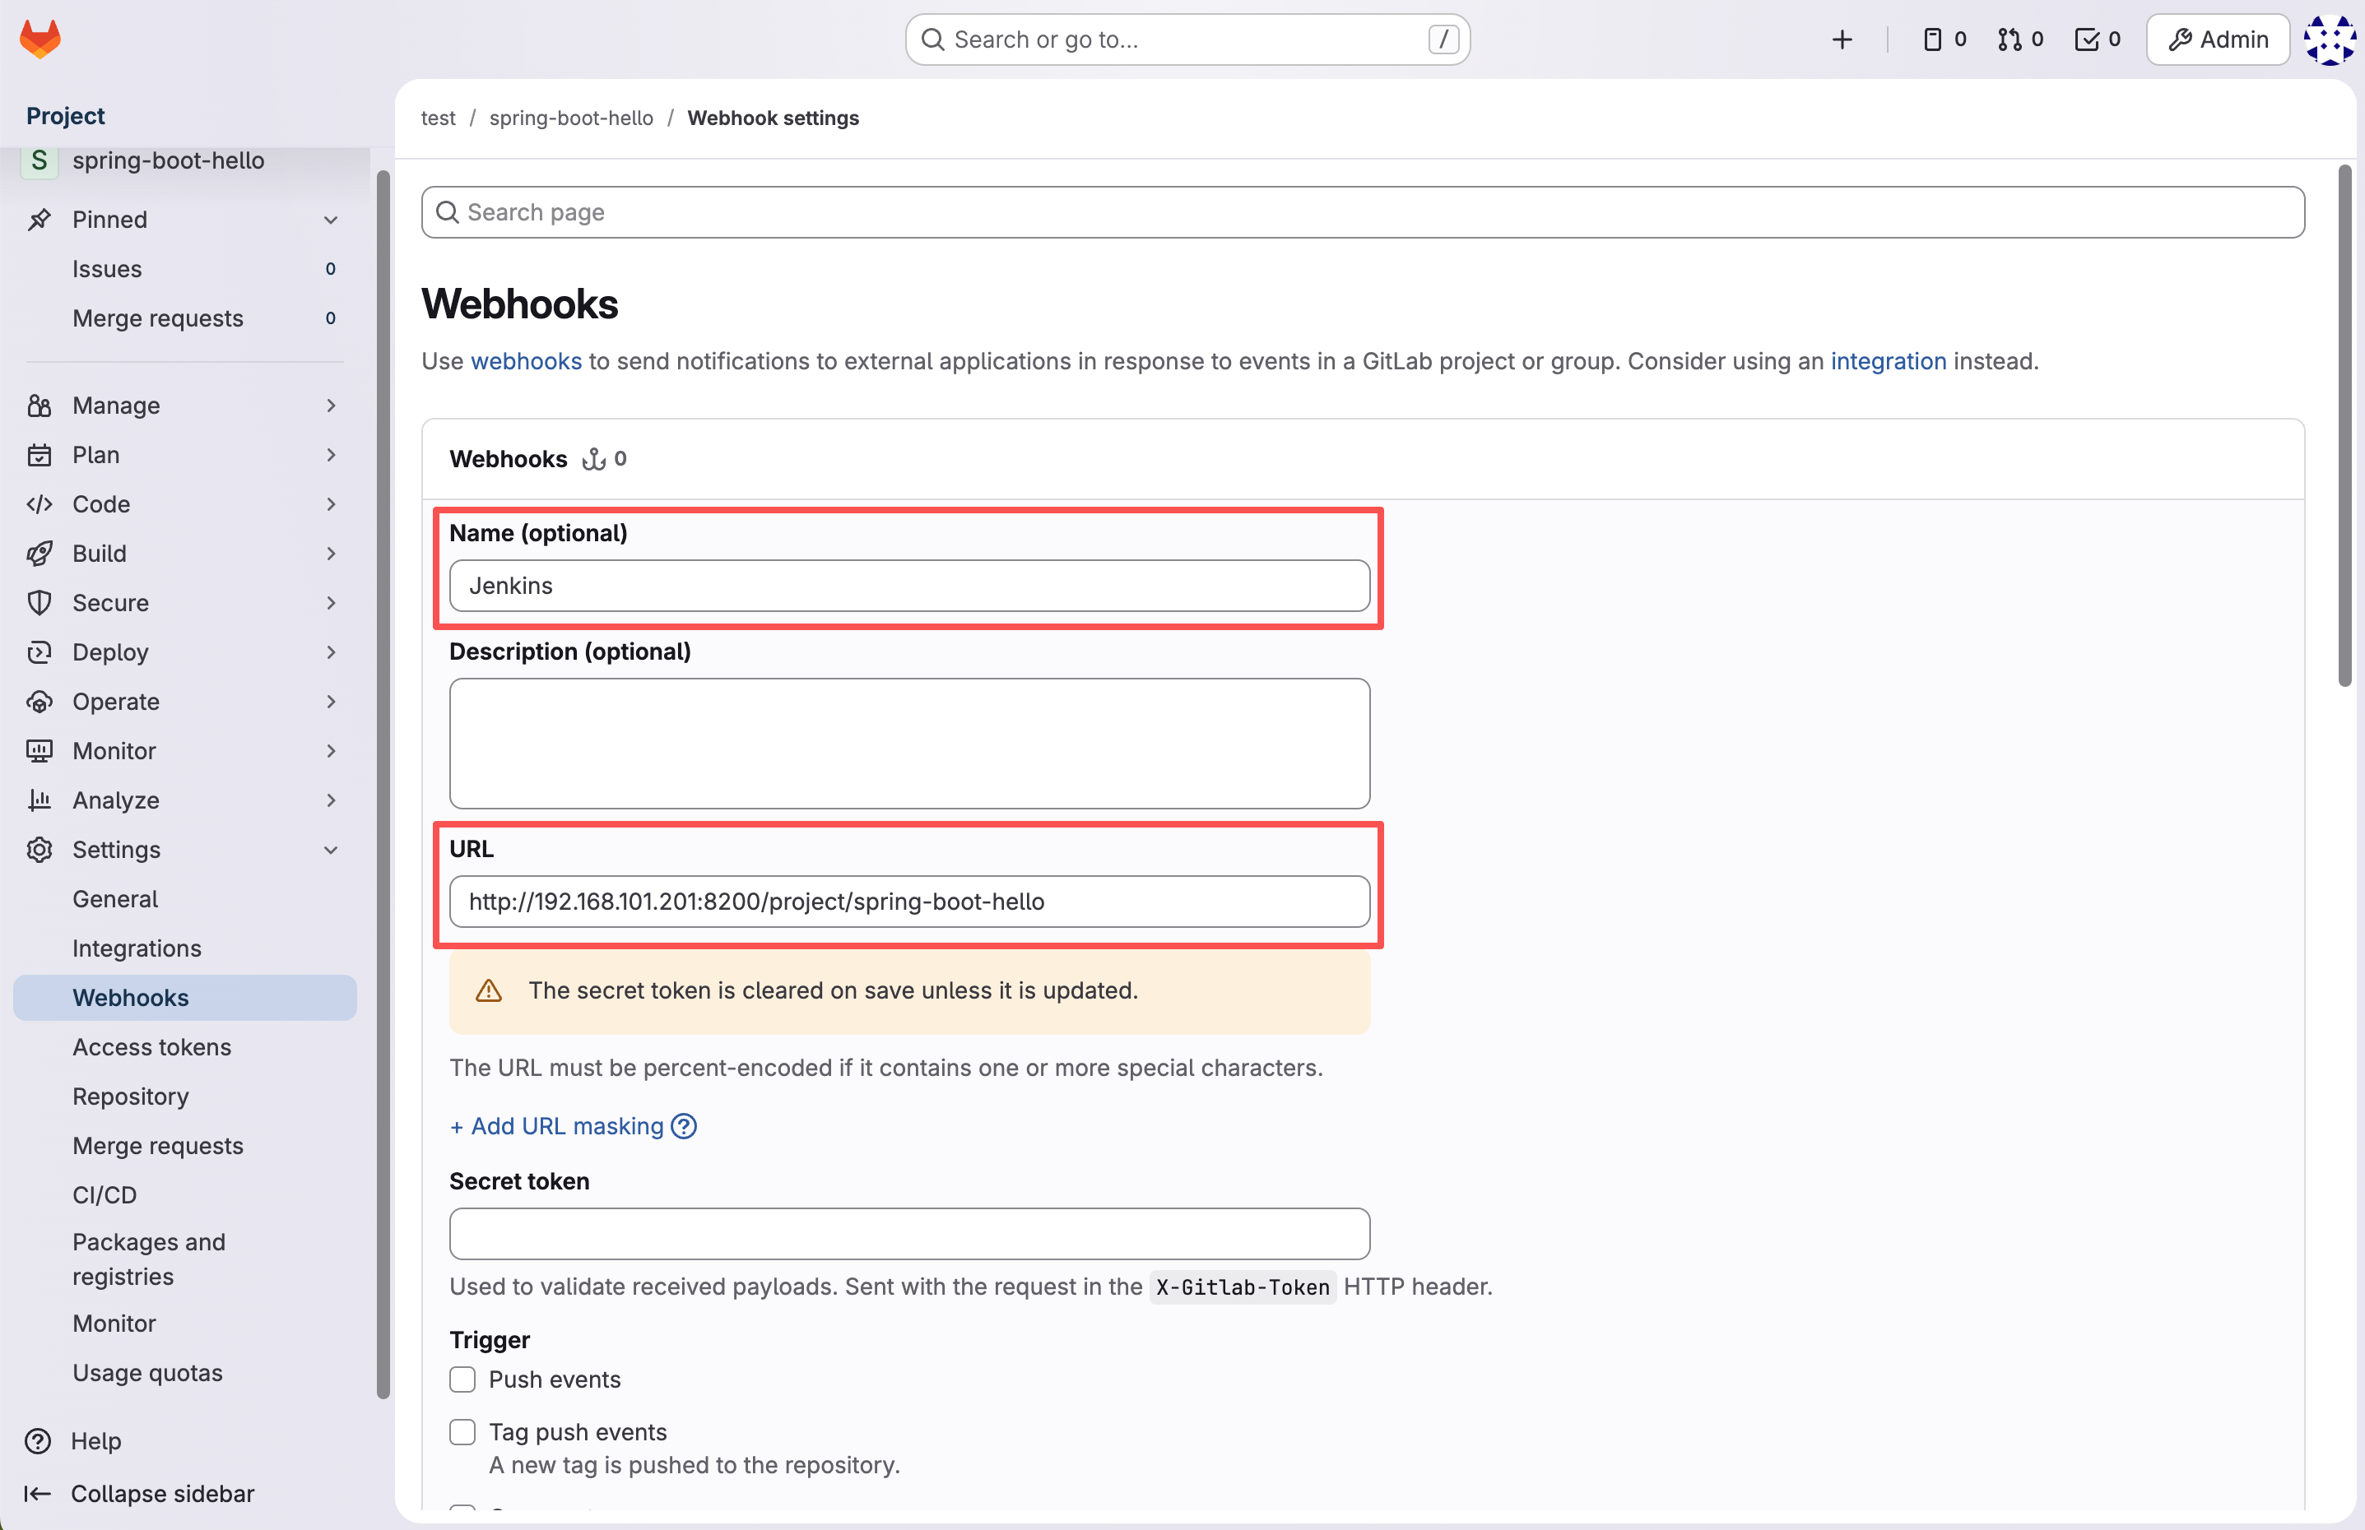Image resolution: width=2365 pixels, height=1530 pixels.
Task: Click the main page vertical scrollbar
Action: (x=2344, y=427)
